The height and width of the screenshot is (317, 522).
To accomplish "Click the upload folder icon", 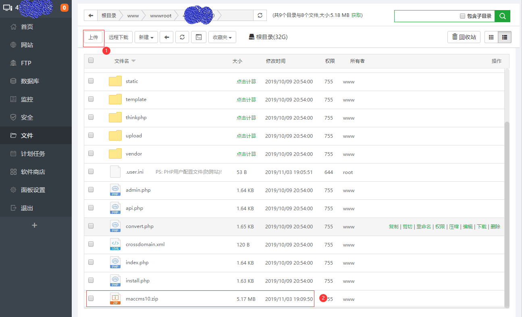I will [115, 135].
